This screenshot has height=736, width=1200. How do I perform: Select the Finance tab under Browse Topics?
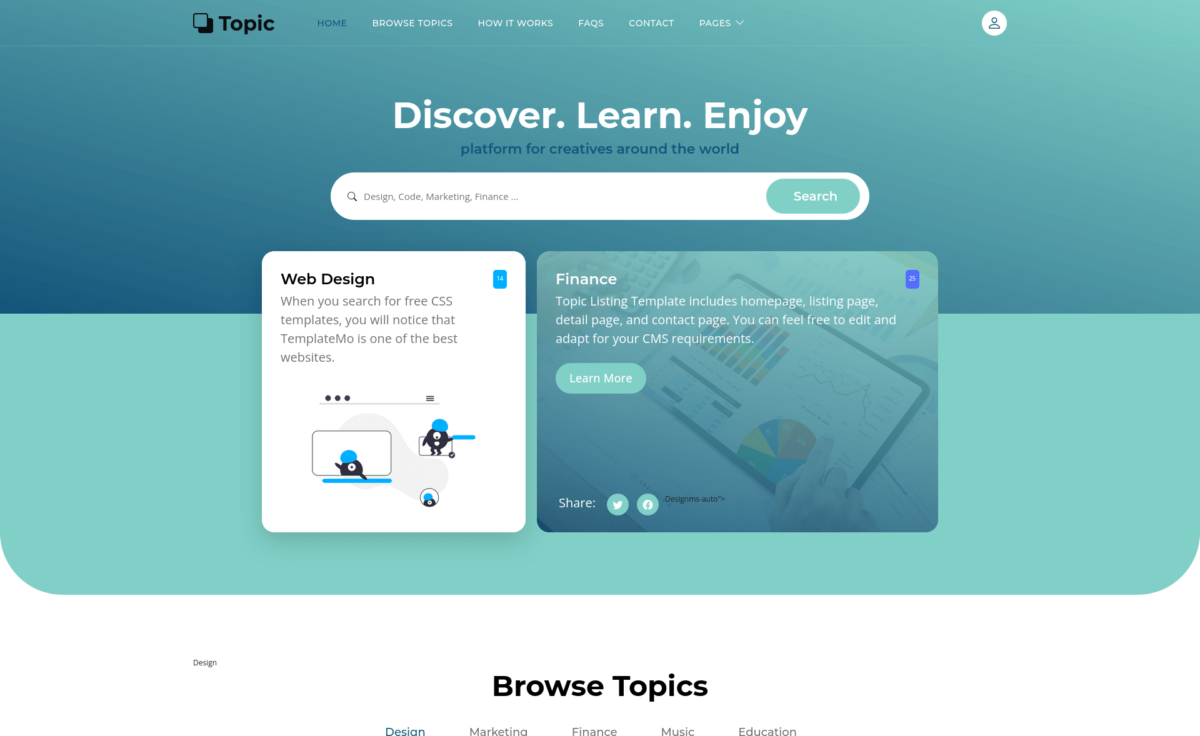[x=596, y=730]
